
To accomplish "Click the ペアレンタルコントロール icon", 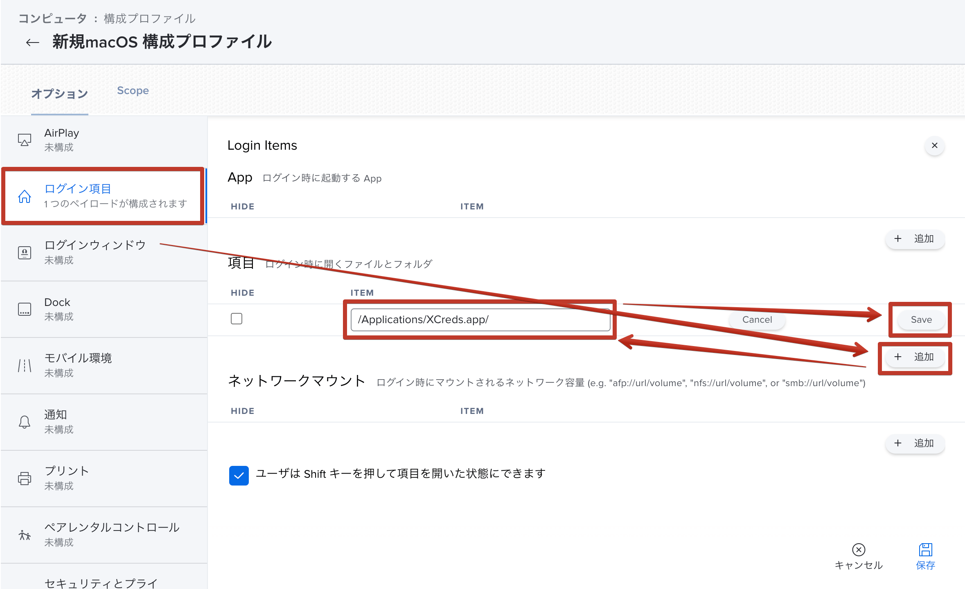I will coord(25,535).
